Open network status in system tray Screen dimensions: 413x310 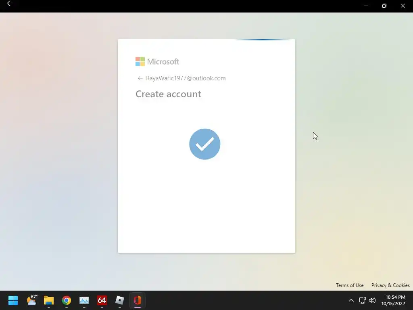point(363,300)
